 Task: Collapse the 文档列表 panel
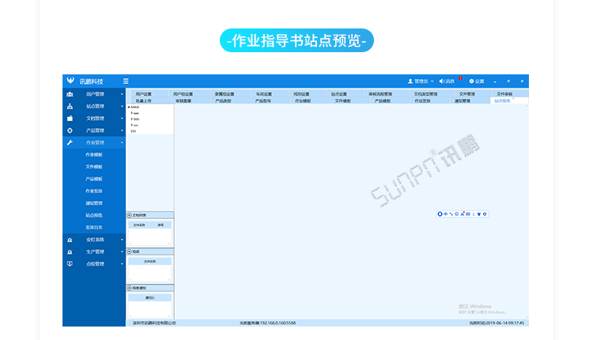coord(130,215)
